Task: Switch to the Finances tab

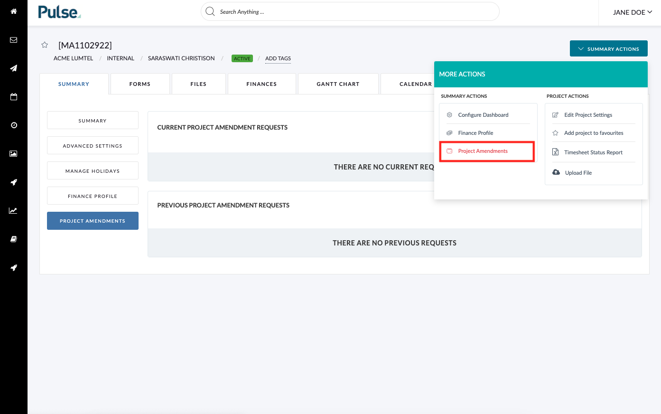Action: pyautogui.click(x=261, y=84)
